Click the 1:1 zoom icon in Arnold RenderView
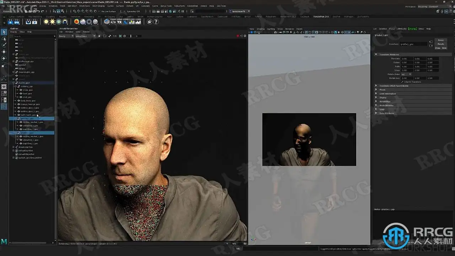The height and width of the screenshot is (256, 455). coord(114,36)
